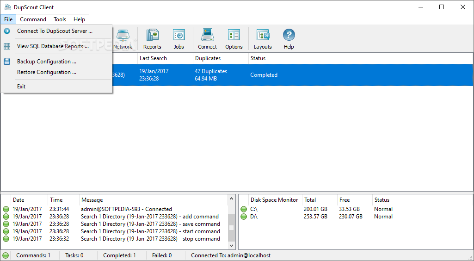Screen dimensions: 474x261
Task: Select the 'Completed' status cell
Action: tap(264, 75)
